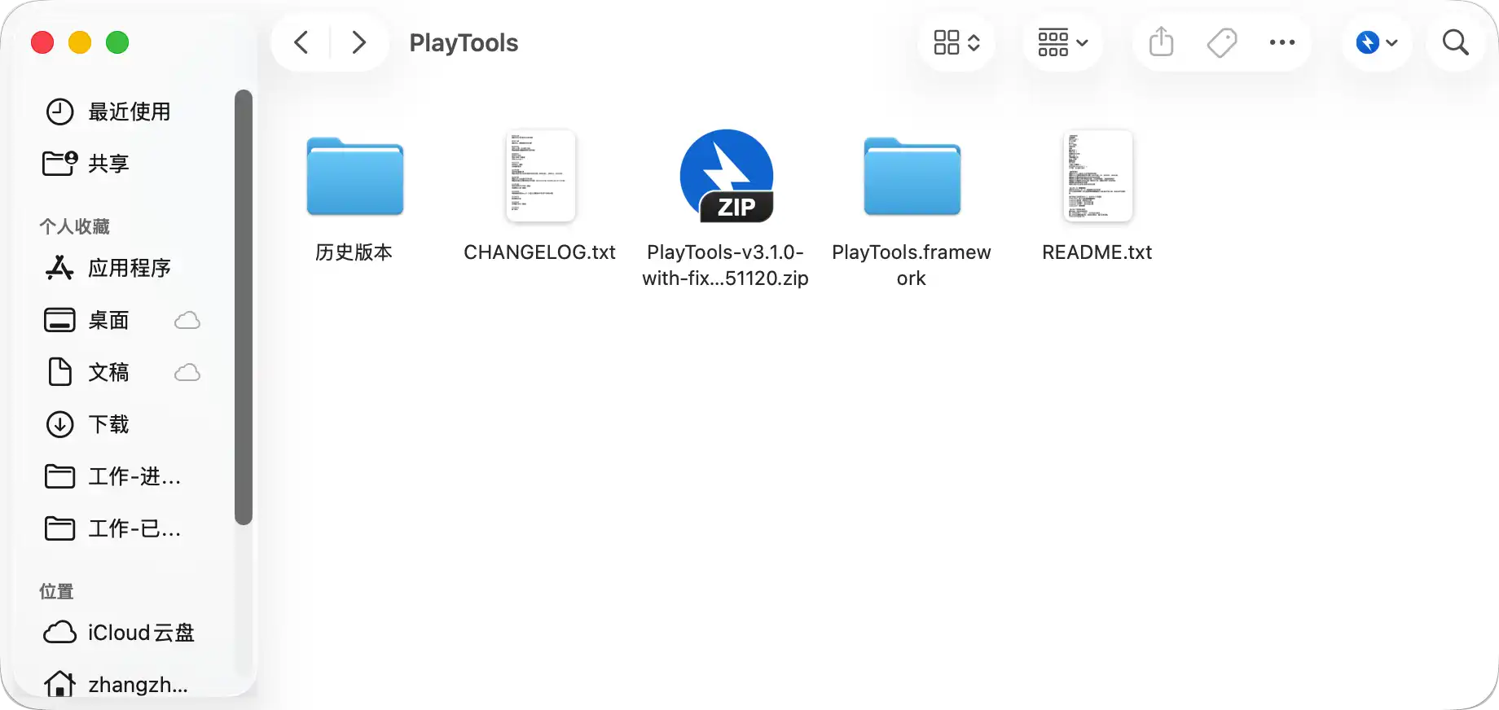Open 桌面 in the sidebar
The image size is (1499, 710).
(x=108, y=320)
